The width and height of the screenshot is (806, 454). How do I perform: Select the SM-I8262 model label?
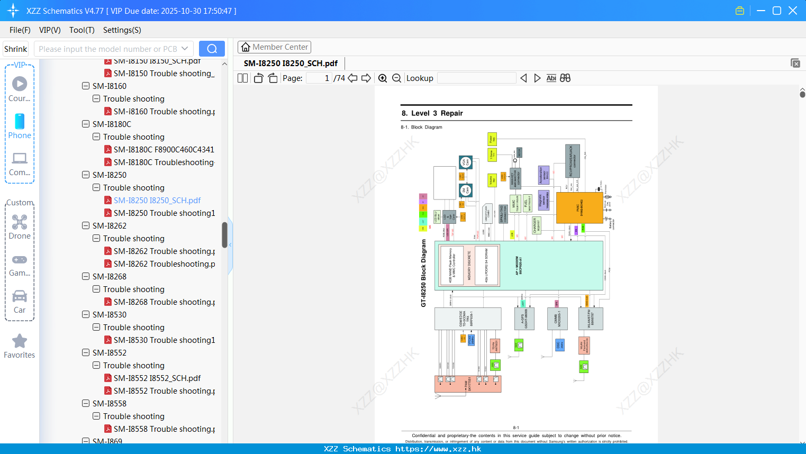(110, 225)
